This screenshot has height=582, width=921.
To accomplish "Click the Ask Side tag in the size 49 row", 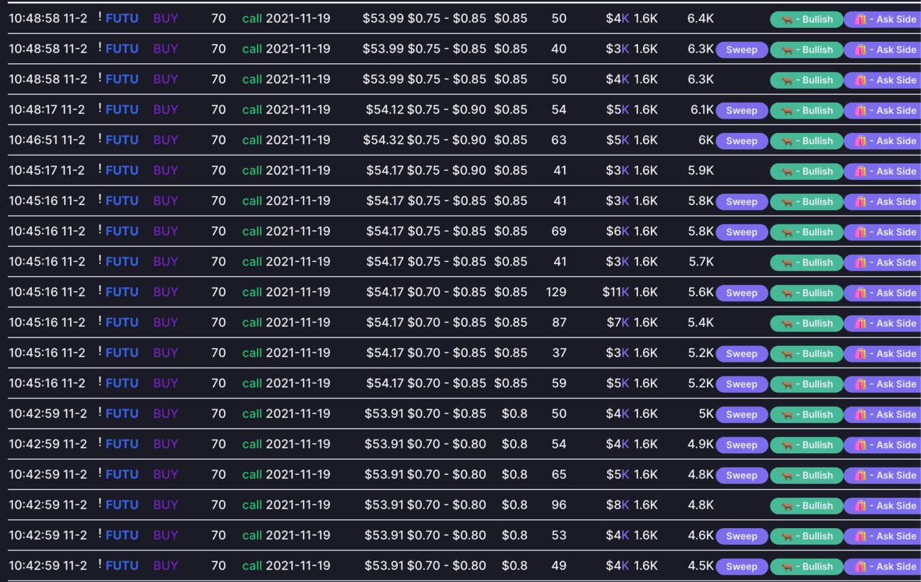I will 882,567.
